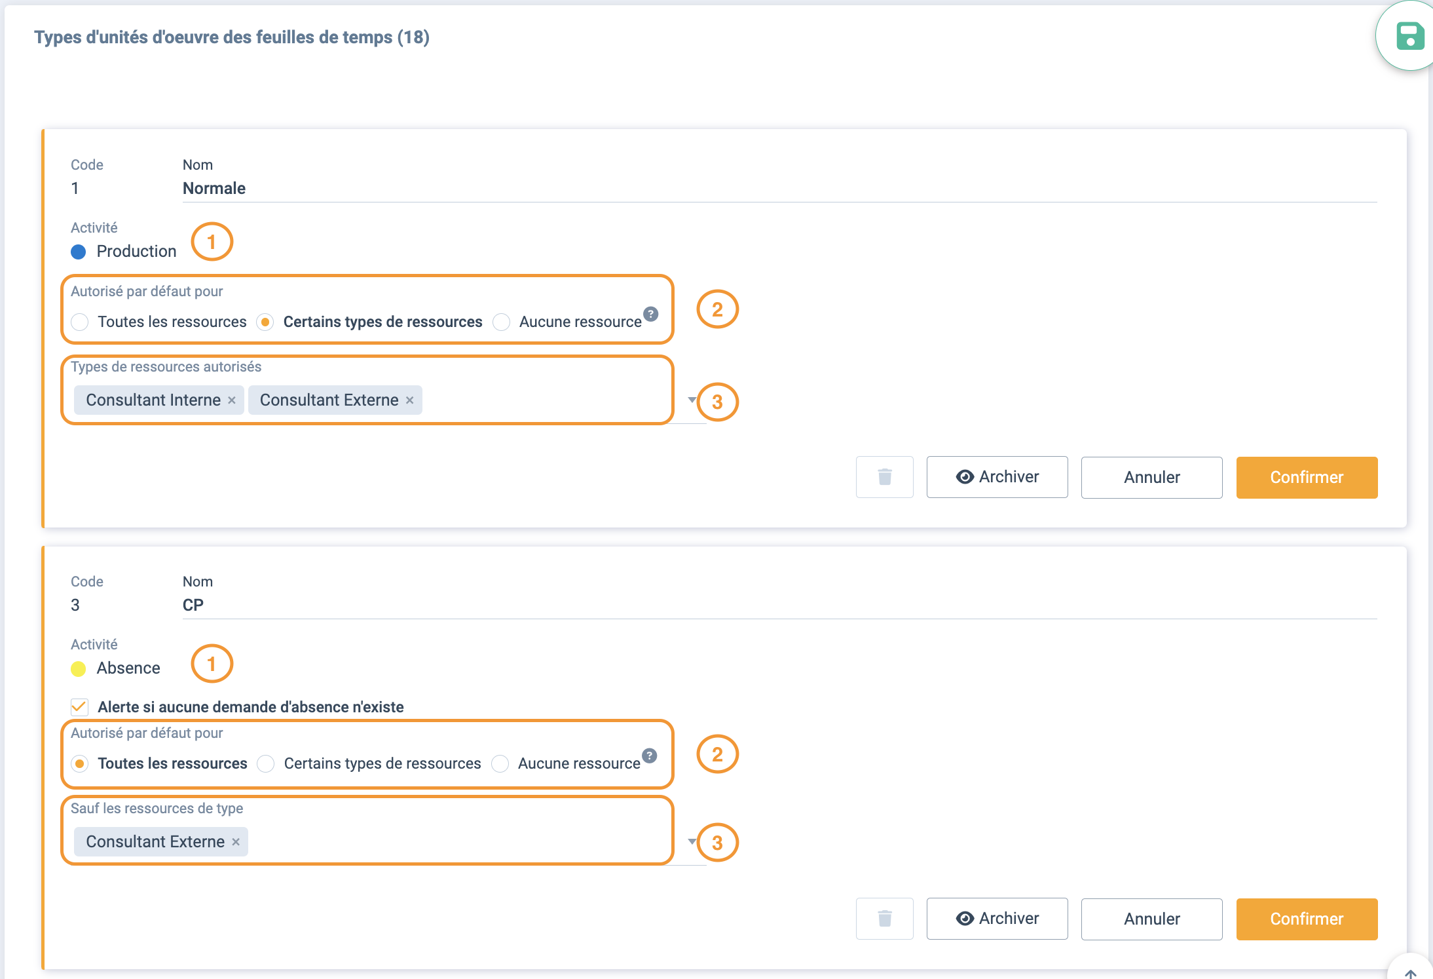Expand the 'Types de ressources autorisés' dropdown arrow
This screenshot has height=979, width=1433.
coord(692,400)
